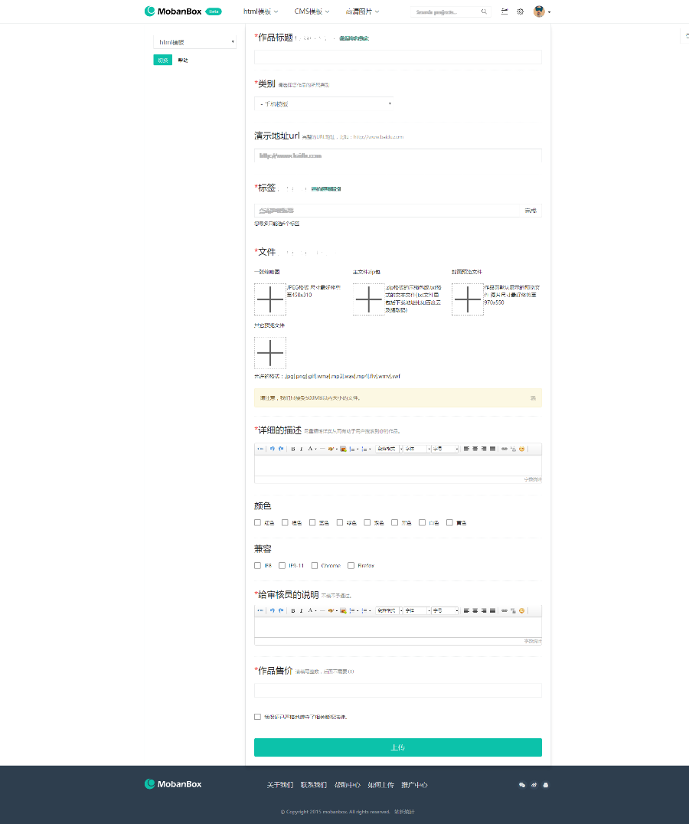
Task: Check the 绿色 color checkbox
Action: tap(340, 523)
